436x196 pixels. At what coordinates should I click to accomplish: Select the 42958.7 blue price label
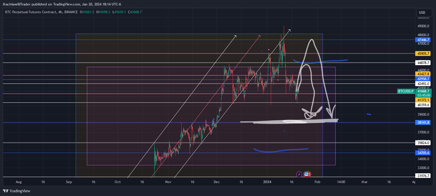pos(423,79)
